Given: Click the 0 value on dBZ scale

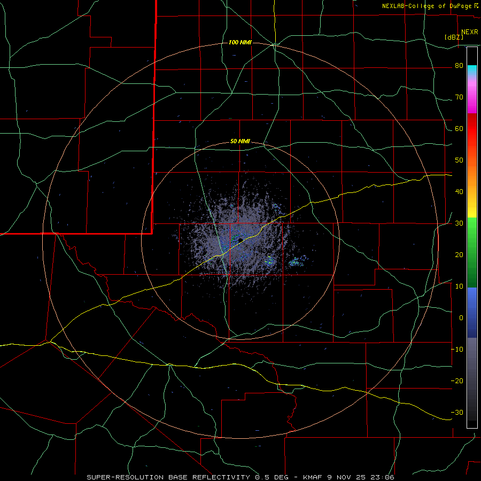Looking at the screenshot, I should [x=461, y=318].
